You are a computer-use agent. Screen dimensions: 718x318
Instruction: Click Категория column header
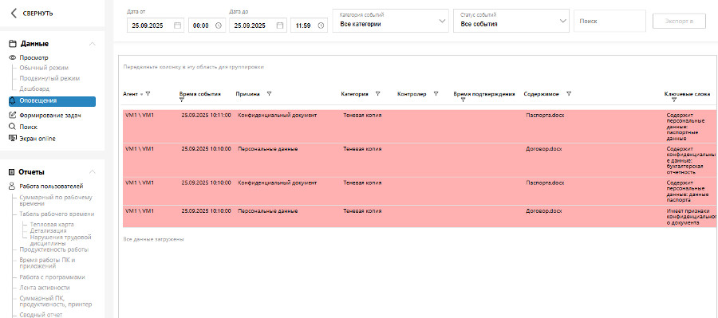coord(354,94)
